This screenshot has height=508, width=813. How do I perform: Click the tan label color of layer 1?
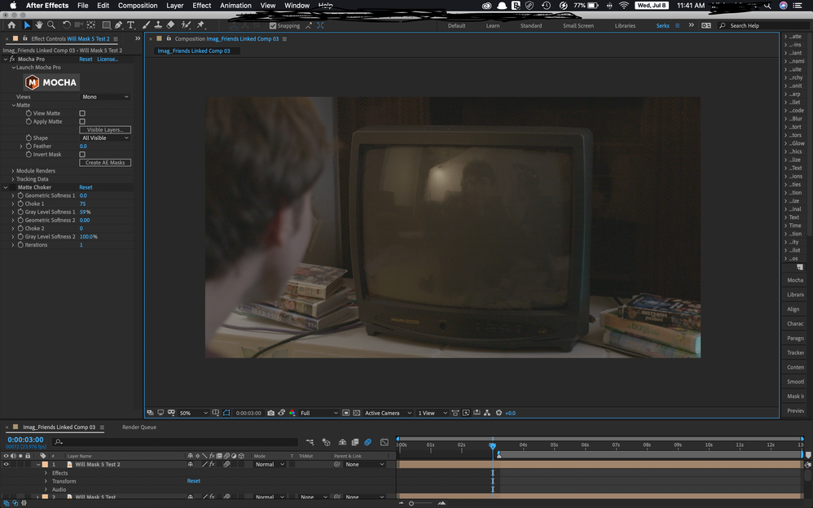point(45,465)
